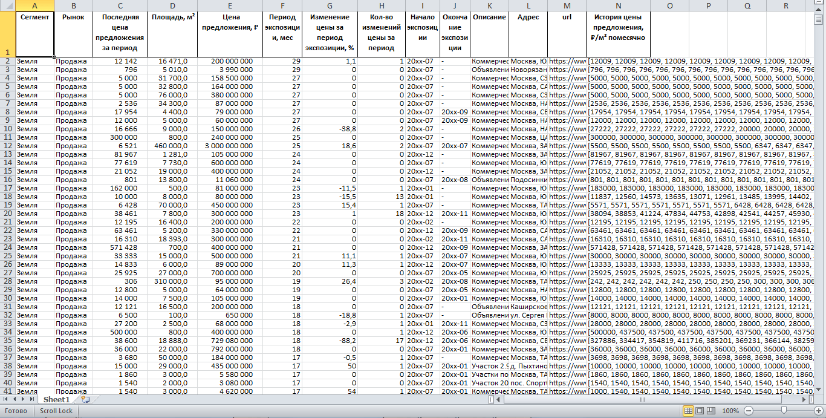The image size is (826, 418).
Task: Switch to Normal view in the status bar
Action: (x=688, y=411)
